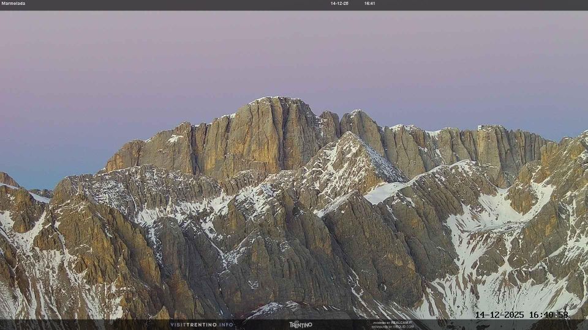Screen dimensions: 588x330
Task: Click the Trentino logo in bottom bar
Action: (300, 324)
